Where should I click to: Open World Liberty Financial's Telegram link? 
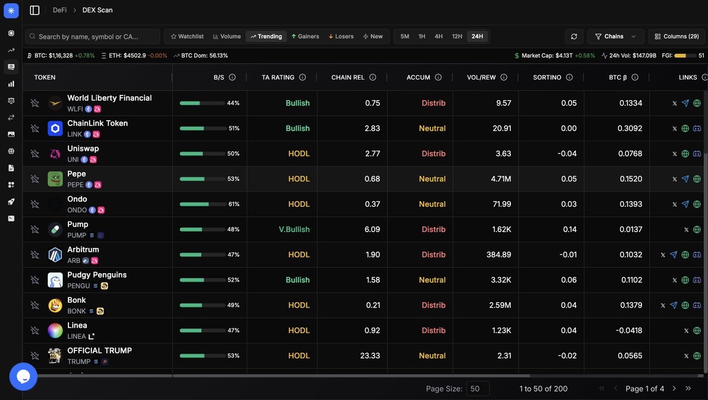685,103
